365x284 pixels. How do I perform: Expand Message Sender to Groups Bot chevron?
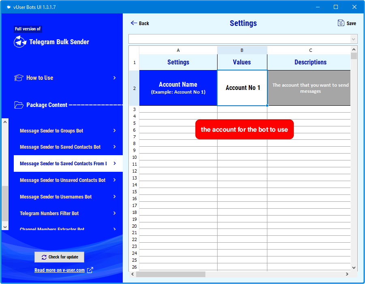(115, 130)
